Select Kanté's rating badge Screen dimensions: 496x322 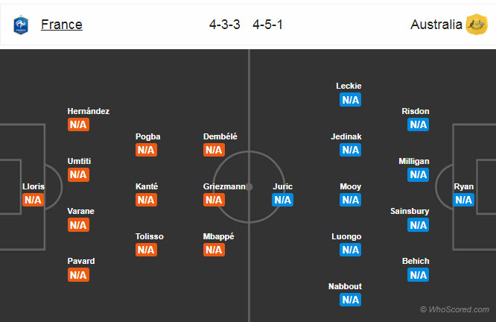146,200
